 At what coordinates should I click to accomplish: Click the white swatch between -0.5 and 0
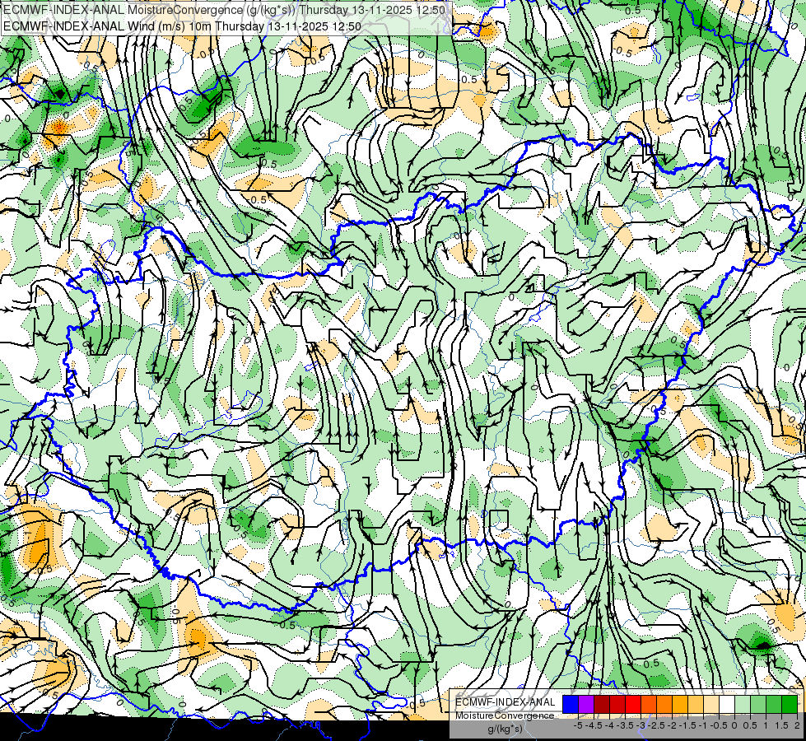click(x=726, y=704)
